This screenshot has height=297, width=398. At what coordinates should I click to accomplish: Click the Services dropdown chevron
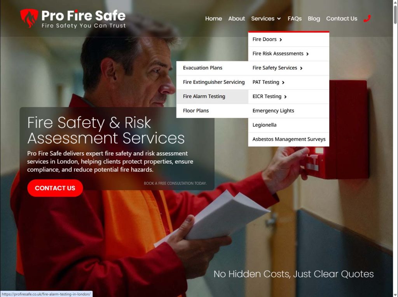279,19
